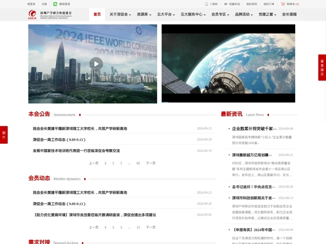The width and height of the screenshot is (326, 244).
Task: Open 会员动态 article 助力优化营商环境
Action: tap(94, 215)
